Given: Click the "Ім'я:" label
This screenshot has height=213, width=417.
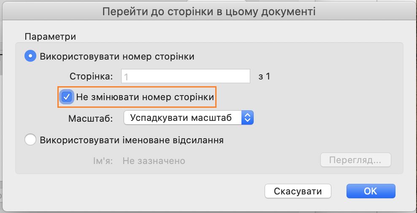Looking at the screenshot, I should click(x=102, y=161).
